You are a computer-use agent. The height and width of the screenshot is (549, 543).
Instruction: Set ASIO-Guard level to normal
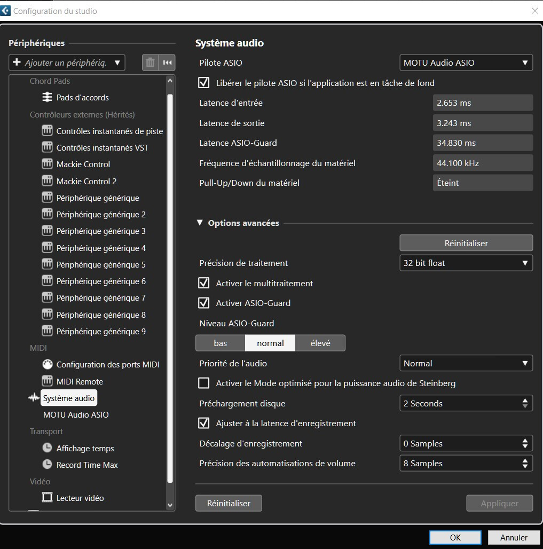270,343
